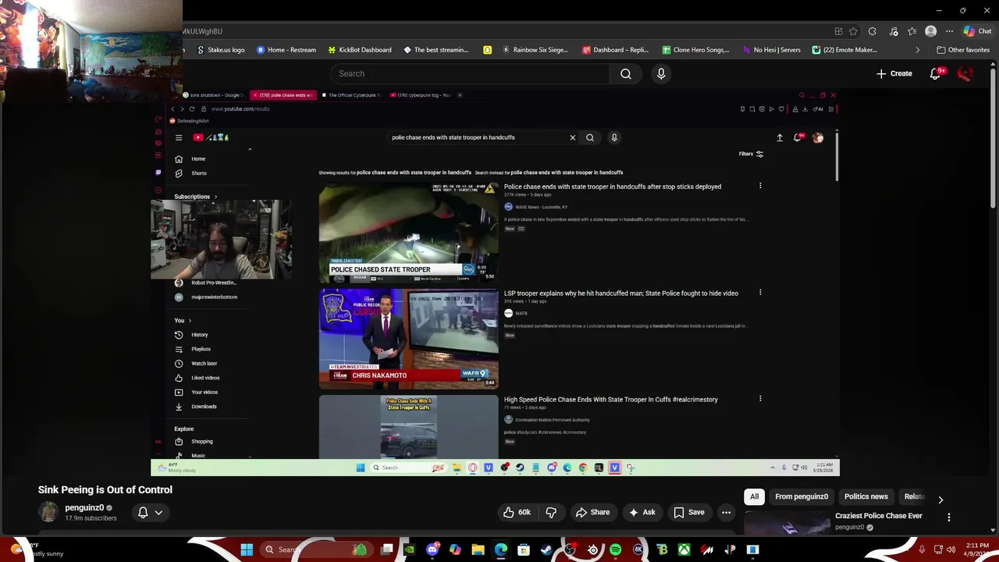This screenshot has width=999, height=562.
Task: Clear the in-video search query with X
Action: [x=572, y=137]
